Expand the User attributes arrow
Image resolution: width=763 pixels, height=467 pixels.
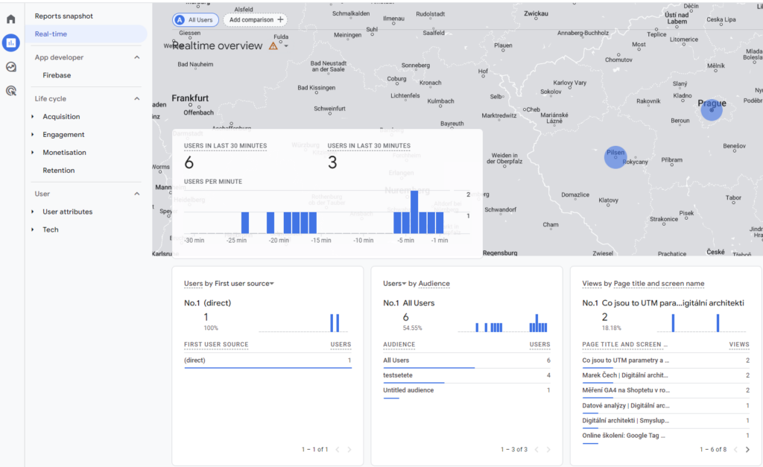tap(33, 212)
